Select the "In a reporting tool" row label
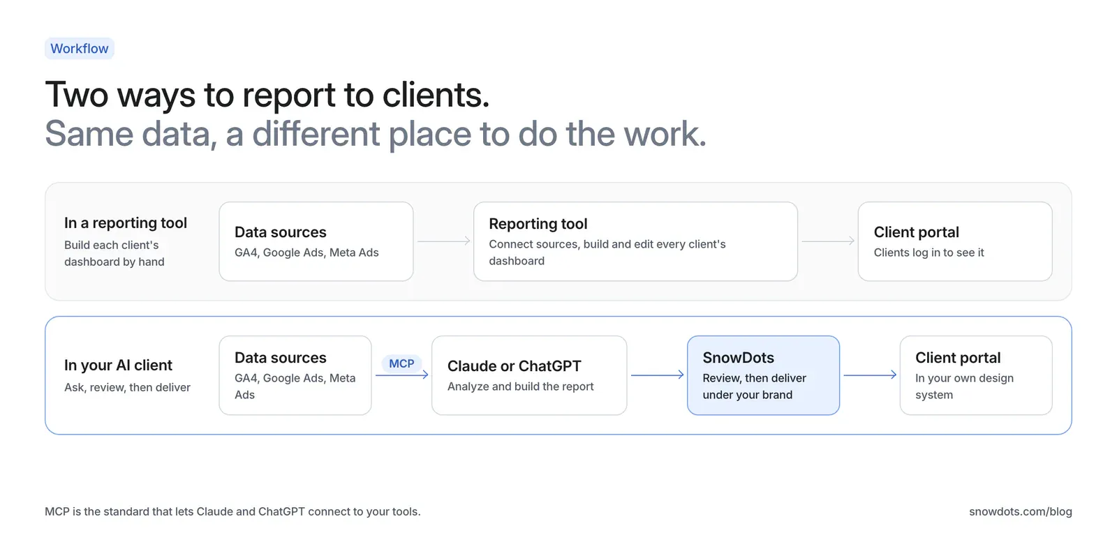Viewport: 1117px width, 549px height. pos(126,223)
